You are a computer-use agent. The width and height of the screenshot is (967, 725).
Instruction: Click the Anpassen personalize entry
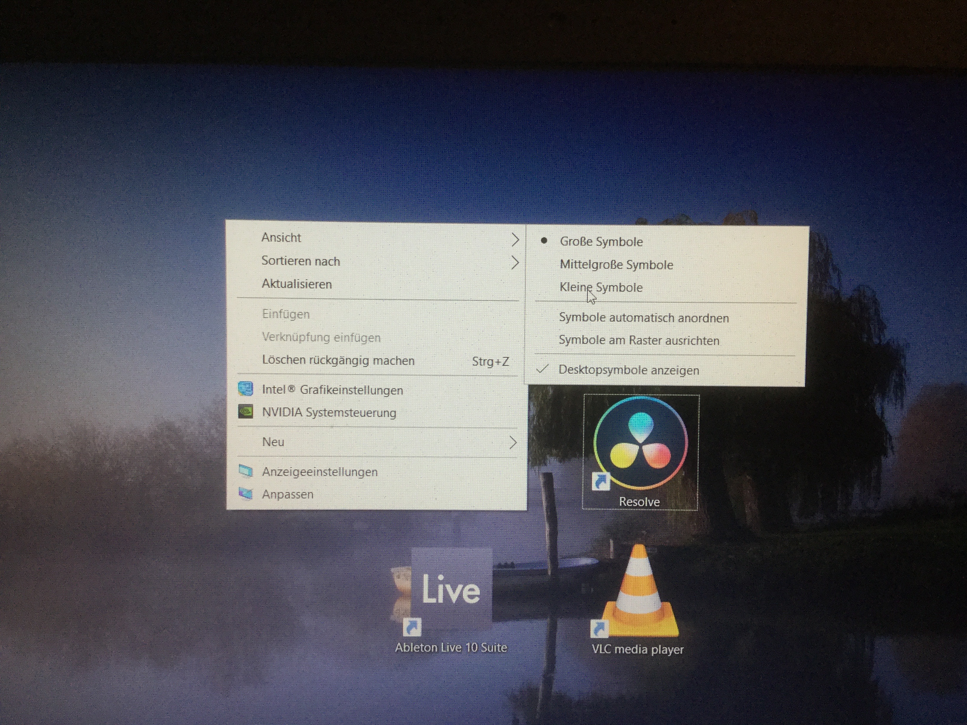(x=288, y=494)
